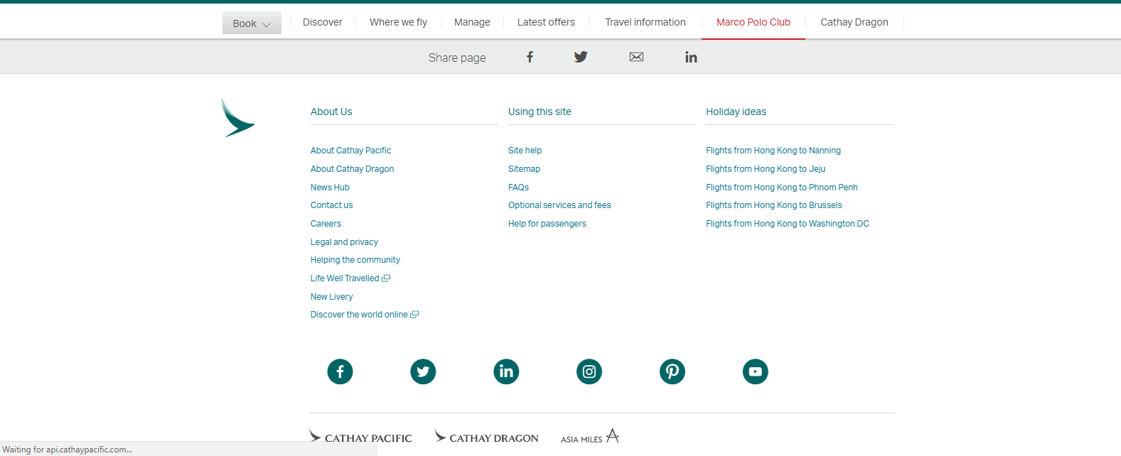This screenshot has height=456, width=1121.
Task: Open the Latest offers menu
Action: [x=546, y=22]
